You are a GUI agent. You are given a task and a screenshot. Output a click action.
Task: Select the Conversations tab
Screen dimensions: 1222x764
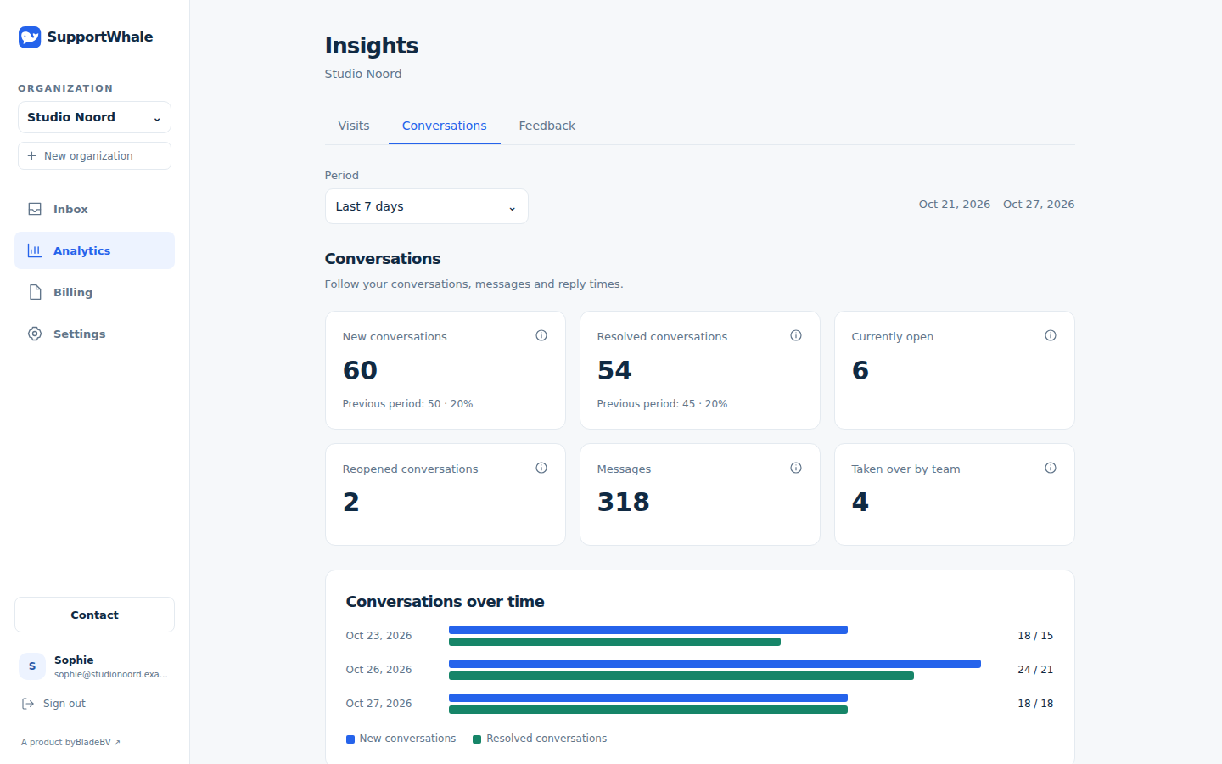(x=445, y=126)
